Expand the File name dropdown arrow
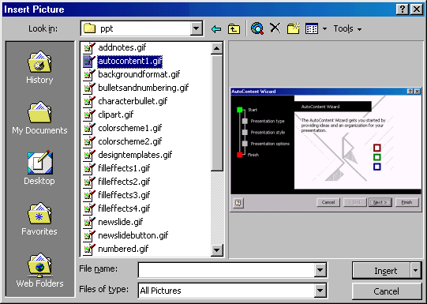This screenshot has width=427, height=304. [320, 270]
